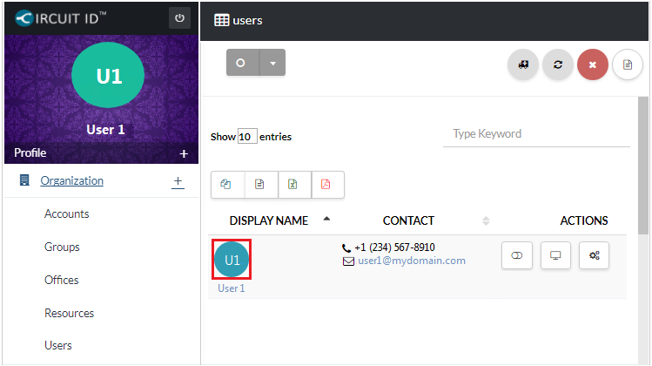Click the monitor action icon for User 1
Screen dimensions: 652x366
pyautogui.click(x=555, y=255)
